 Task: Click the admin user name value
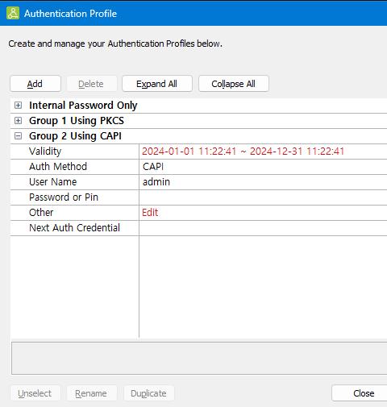click(156, 182)
